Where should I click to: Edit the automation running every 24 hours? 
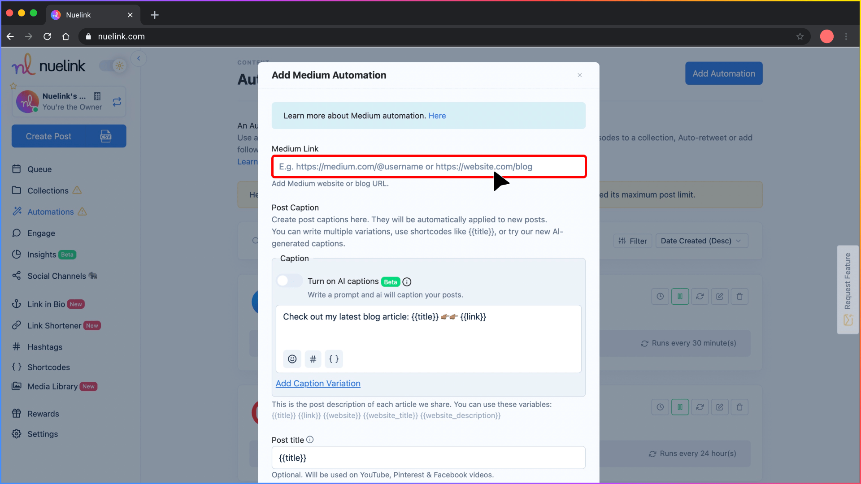click(720, 407)
